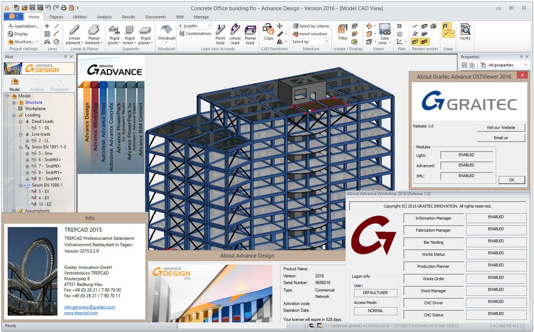Toggle the highlighted right render mode button
Screen dimensions: 534x332
coord(424,42)
